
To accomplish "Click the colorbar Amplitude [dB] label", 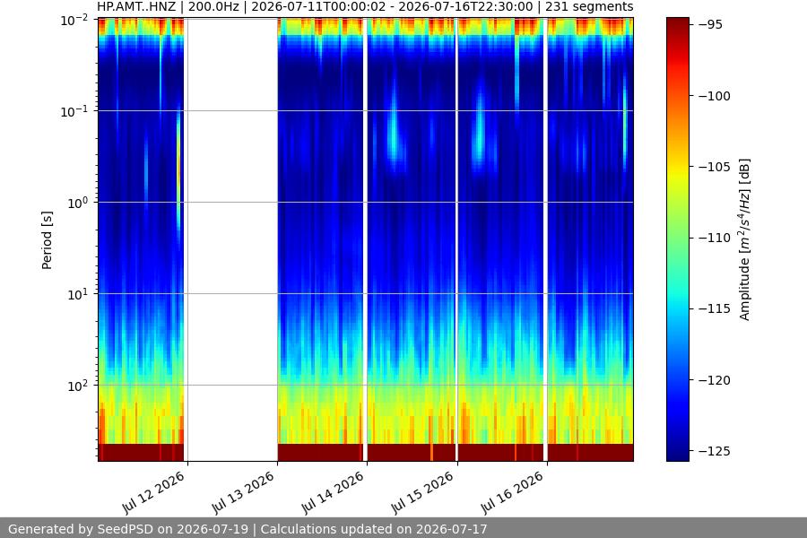I will point(745,239).
